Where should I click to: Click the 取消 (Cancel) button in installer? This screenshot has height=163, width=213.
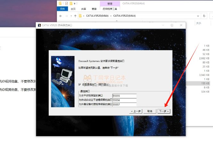tap(150, 111)
